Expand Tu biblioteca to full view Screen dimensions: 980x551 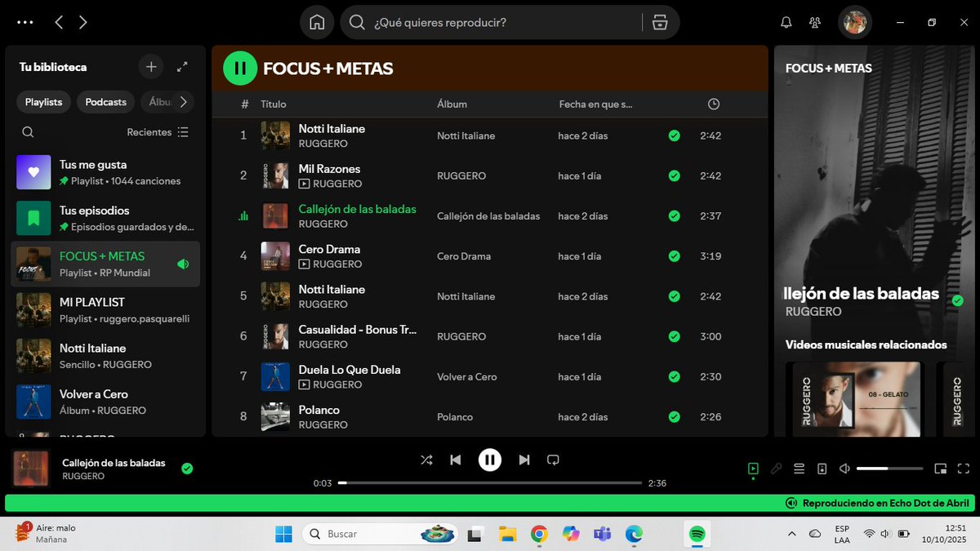pyautogui.click(x=183, y=67)
